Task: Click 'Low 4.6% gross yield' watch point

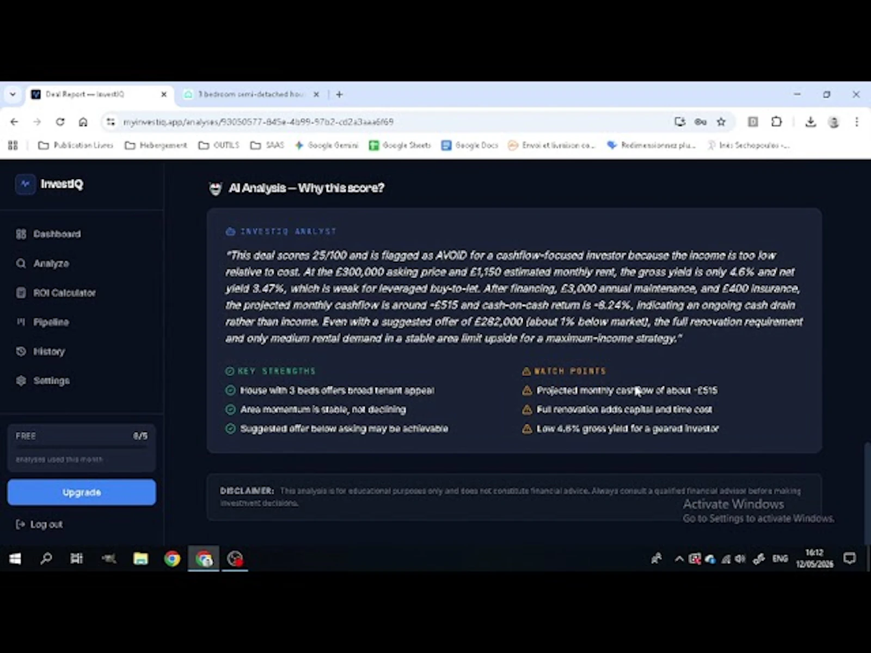Action: [628, 429]
